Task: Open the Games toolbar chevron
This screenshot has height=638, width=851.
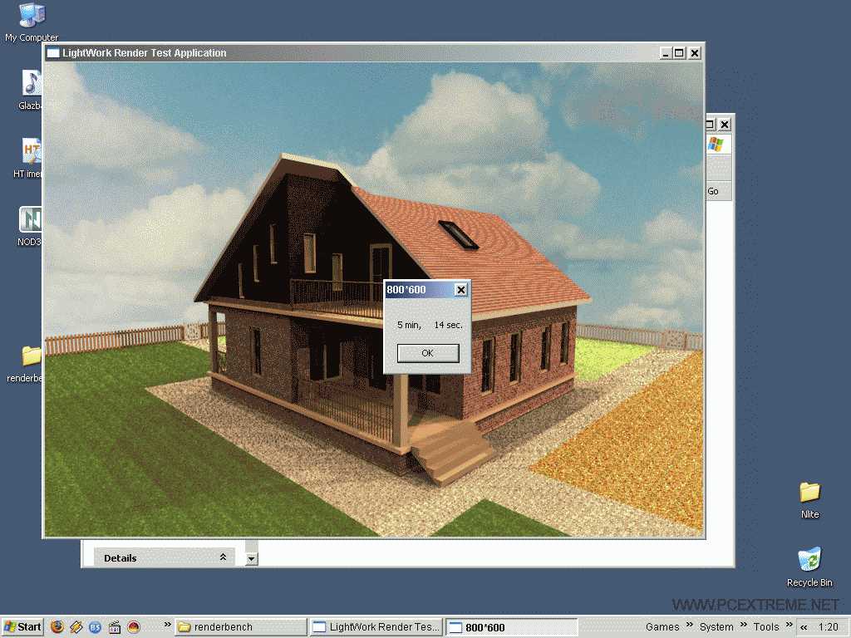Action: tap(689, 625)
